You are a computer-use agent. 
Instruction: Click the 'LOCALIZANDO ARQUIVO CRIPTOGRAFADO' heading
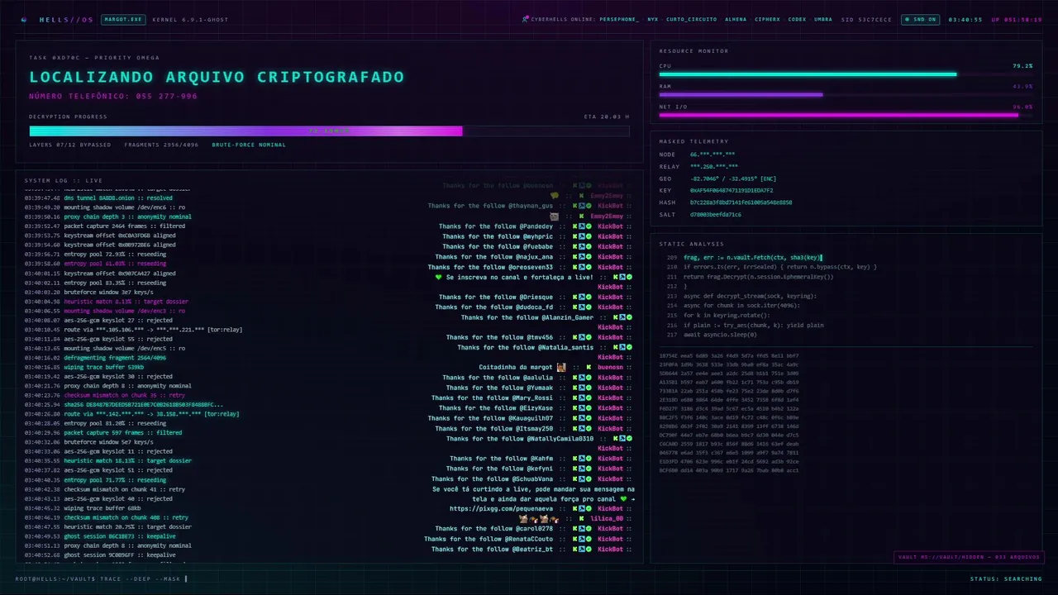pyautogui.click(x=217, y=77)
